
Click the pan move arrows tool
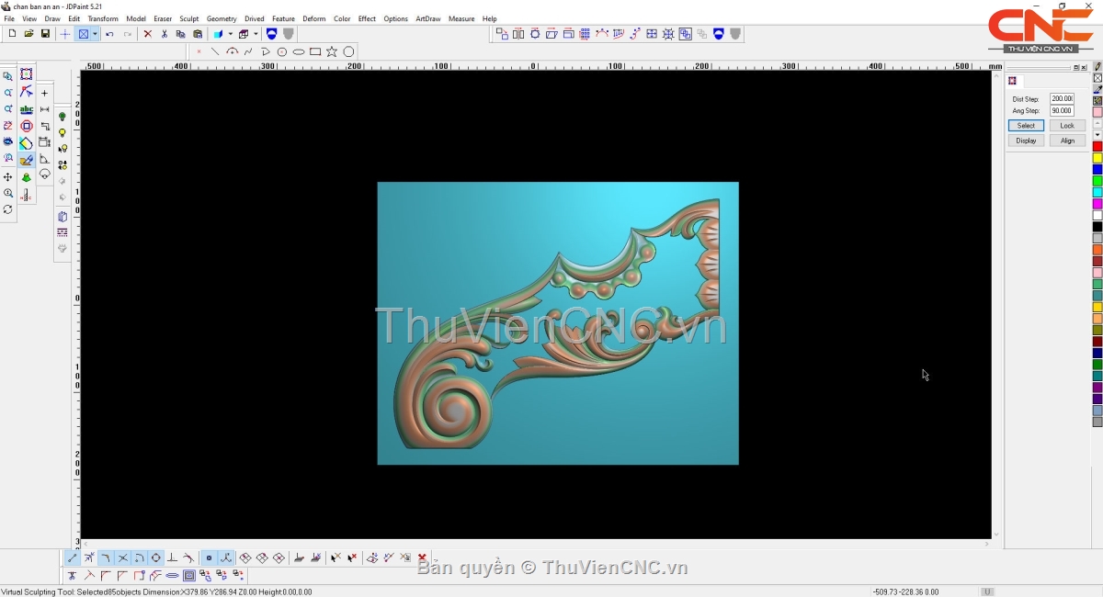click(8, 177)
